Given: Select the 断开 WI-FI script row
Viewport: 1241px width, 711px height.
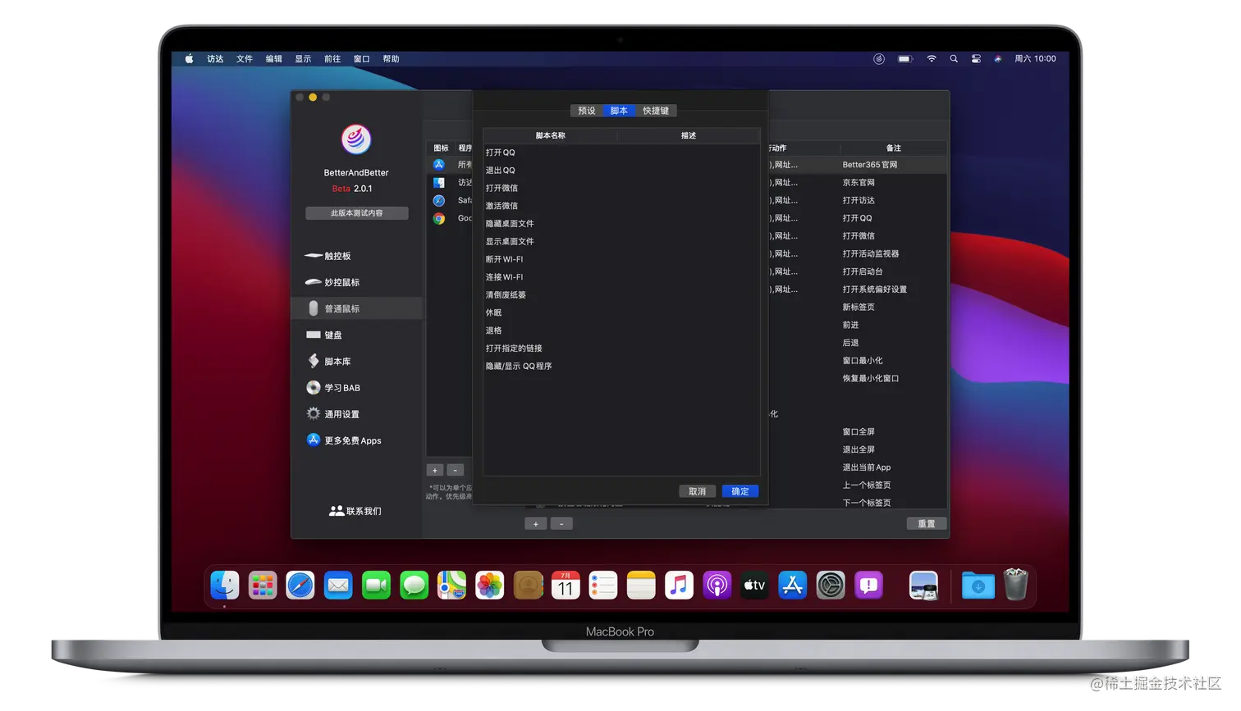Looking at the screenshot, I should pyautogui.click(x=621, y=259).
